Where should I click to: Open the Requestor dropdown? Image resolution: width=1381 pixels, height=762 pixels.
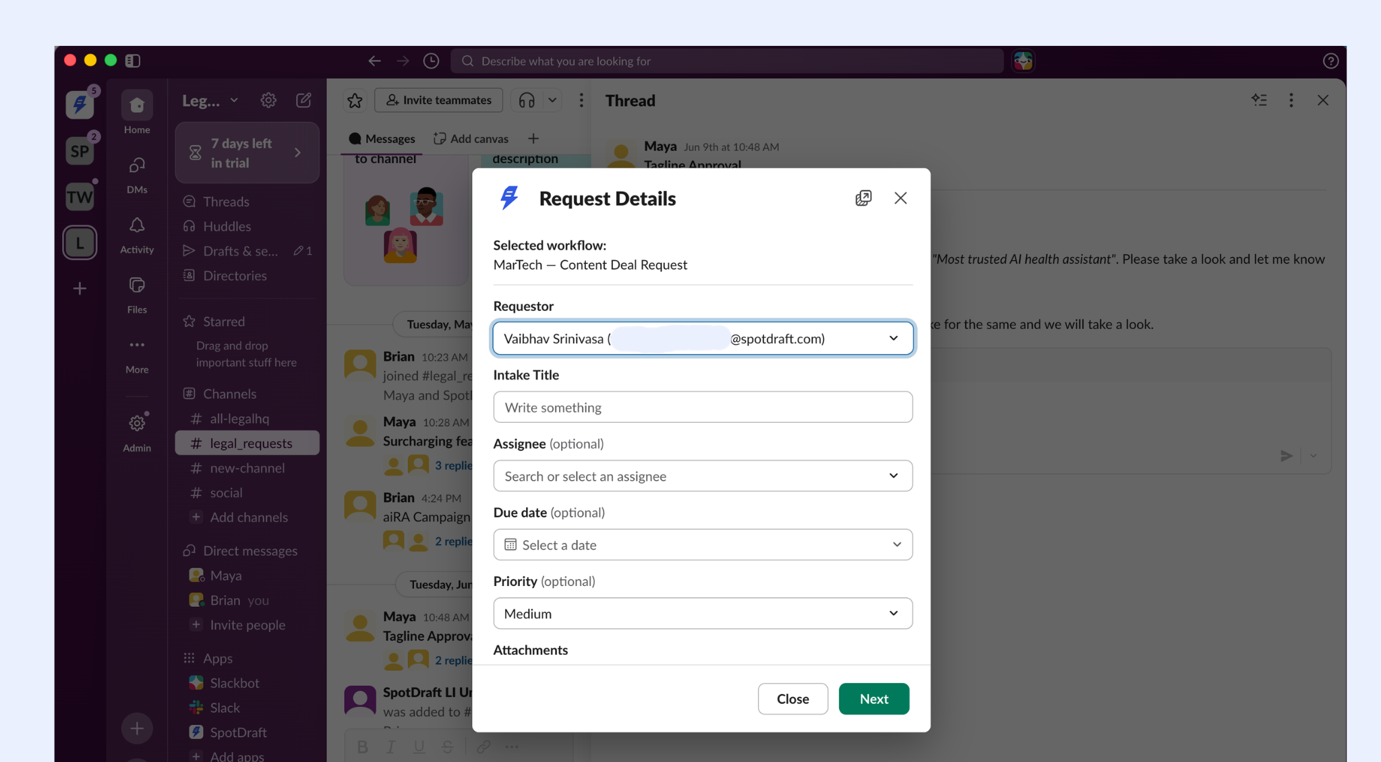[x=703, y=339]
